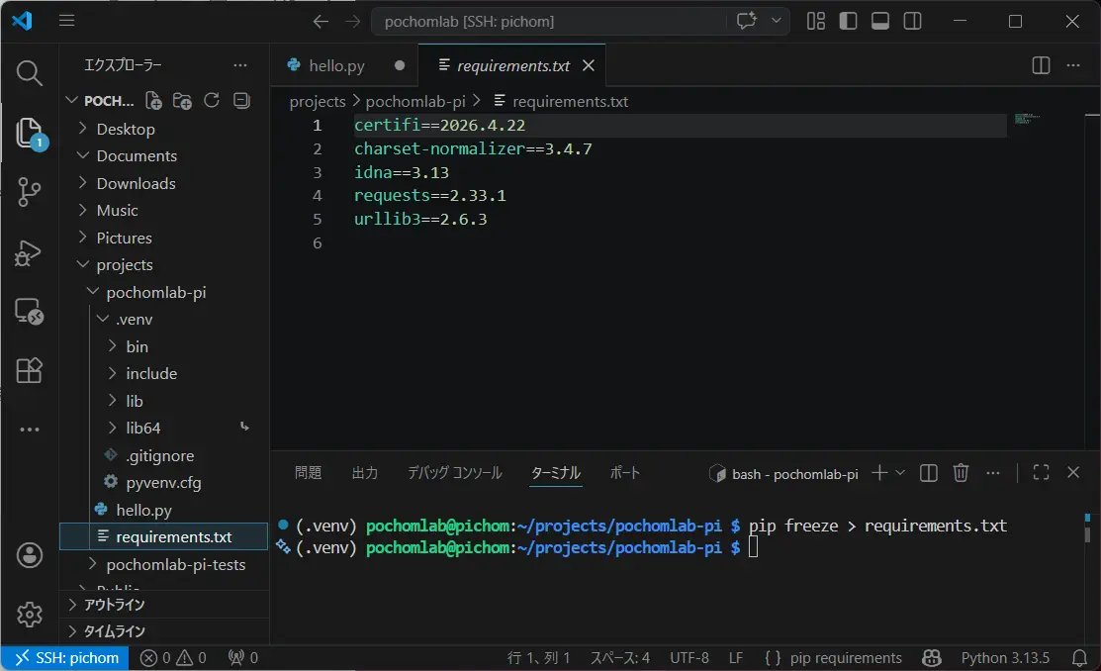Open the Search view in activity bar

29,72
